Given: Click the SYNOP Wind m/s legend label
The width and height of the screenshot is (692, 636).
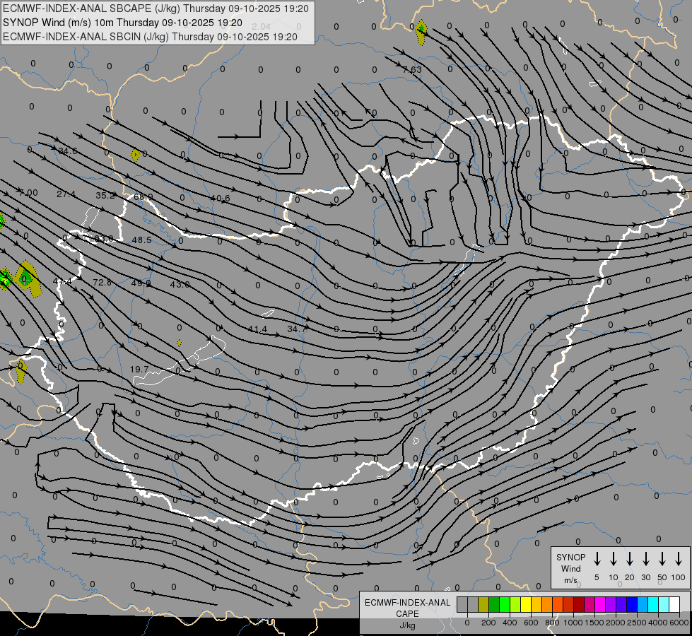Looking at the screenshot, I should point(570,568).
